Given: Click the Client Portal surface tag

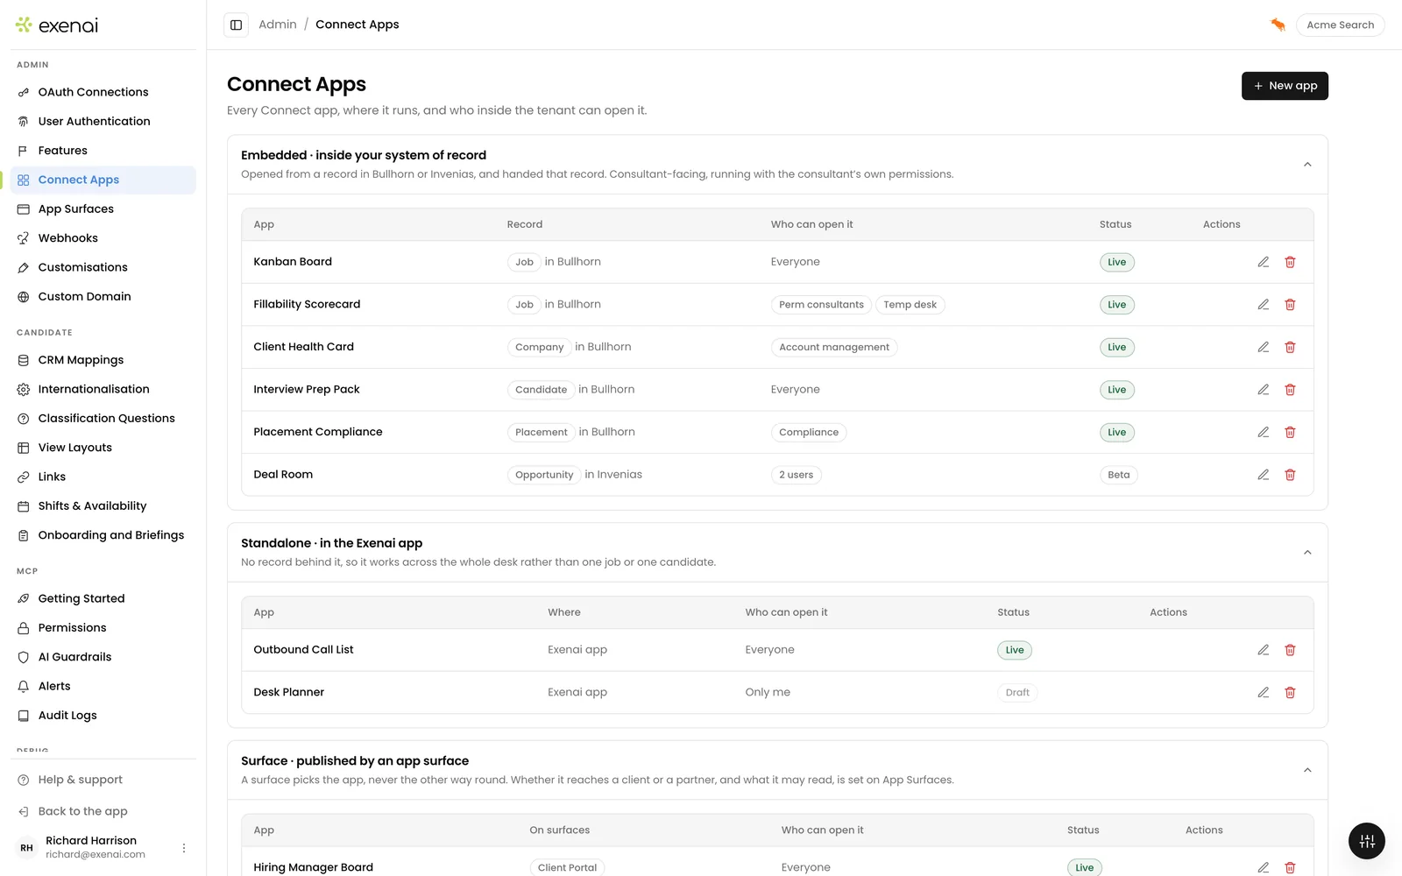Looking at the screenshot, I should 567,867.
